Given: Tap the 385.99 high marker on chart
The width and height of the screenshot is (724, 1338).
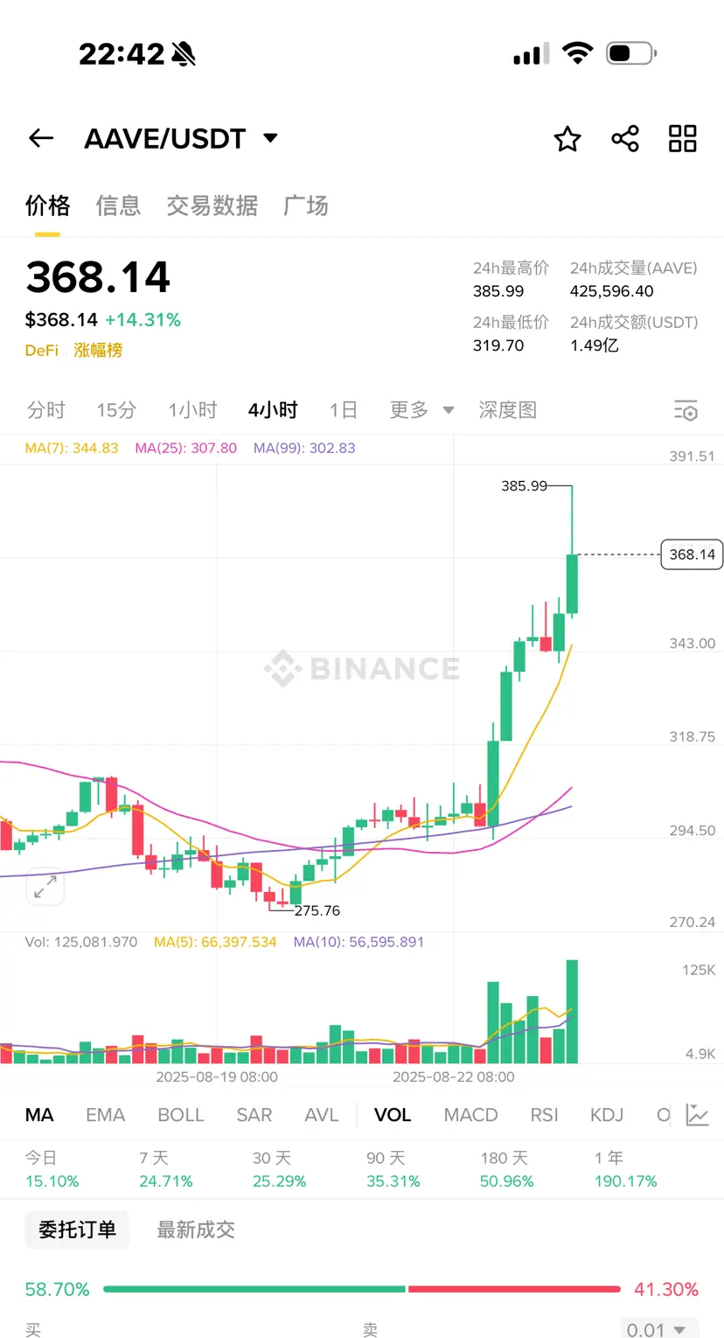Looking at the screenshot, I should (524, 486).
